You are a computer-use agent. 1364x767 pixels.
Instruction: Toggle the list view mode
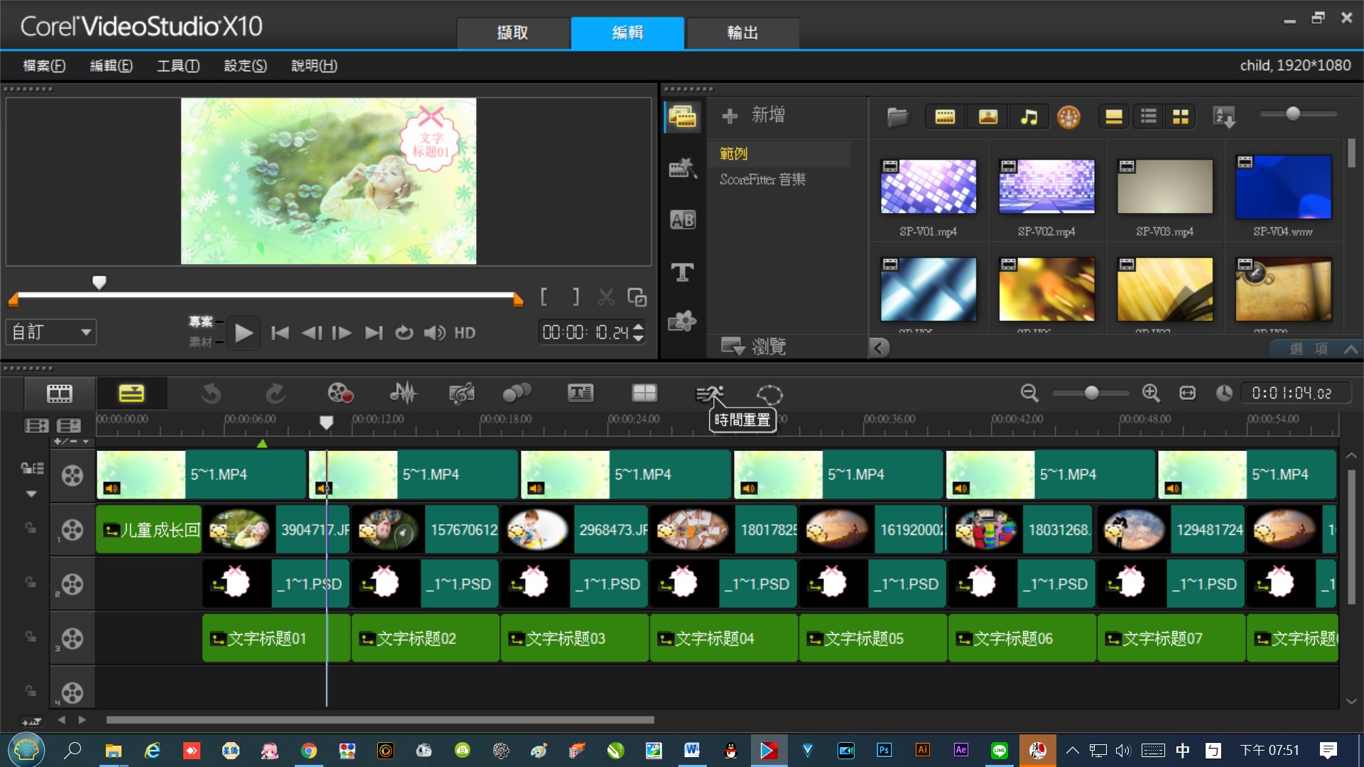[1148, 116]
